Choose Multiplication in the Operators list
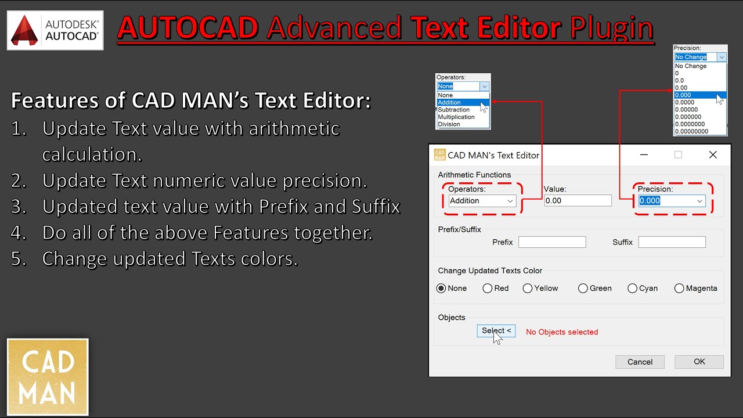This screenshot has height=418, width=743. coord(463,117)
